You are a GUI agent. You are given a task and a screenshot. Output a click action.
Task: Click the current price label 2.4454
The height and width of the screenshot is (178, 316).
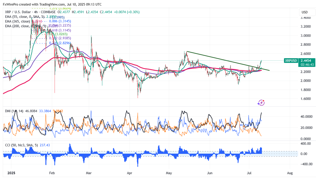click(306, 61)
